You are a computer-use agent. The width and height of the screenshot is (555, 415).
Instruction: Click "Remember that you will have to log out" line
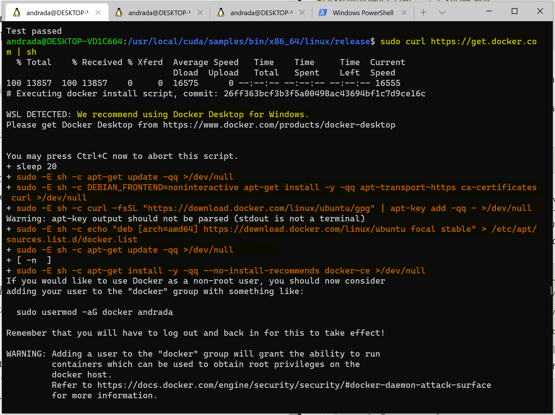coord(195,333)
